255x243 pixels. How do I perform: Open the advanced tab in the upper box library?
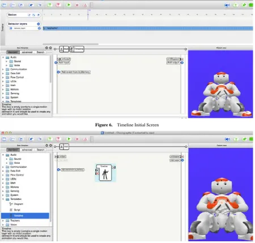[27, 52]
